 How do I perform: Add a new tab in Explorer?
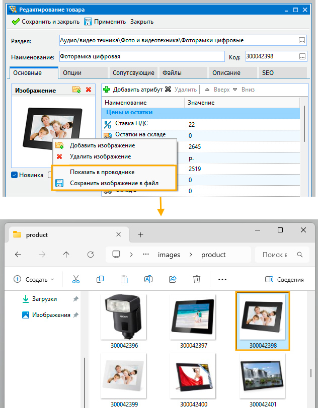(x=140, y=235)
